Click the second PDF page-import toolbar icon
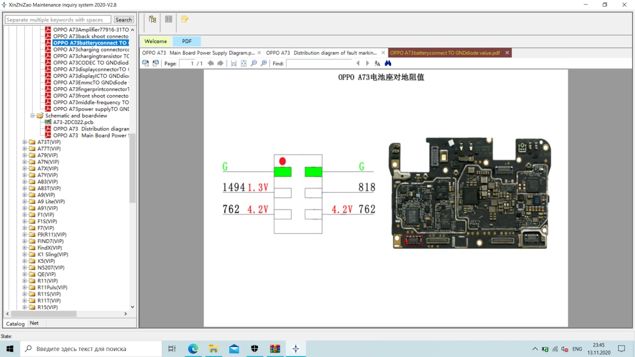 (x=156, y=63)
